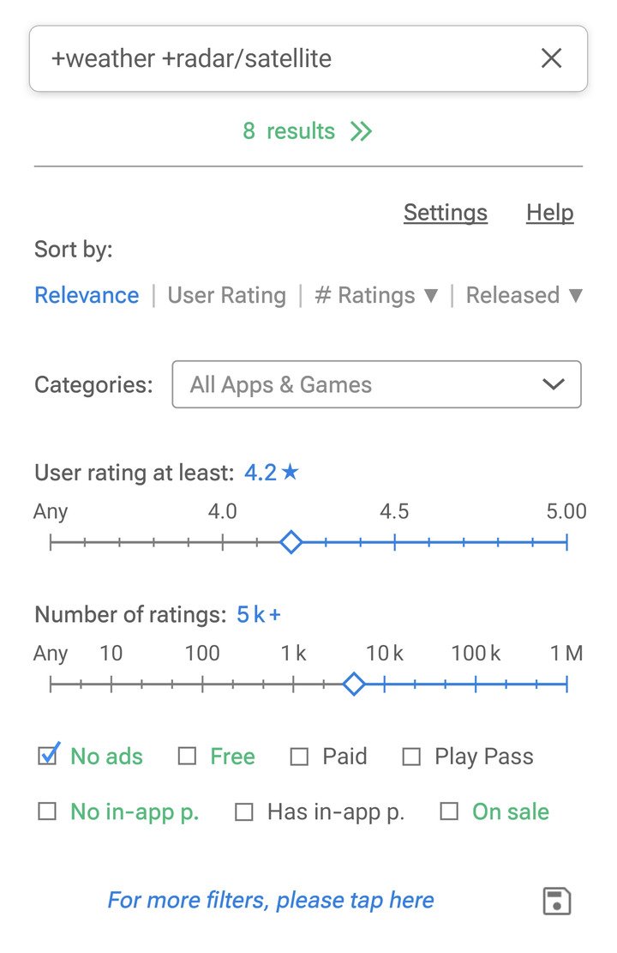The image size is (617, 953).
Task: Sort by # Ratings
Action: [x=376, y=295]
